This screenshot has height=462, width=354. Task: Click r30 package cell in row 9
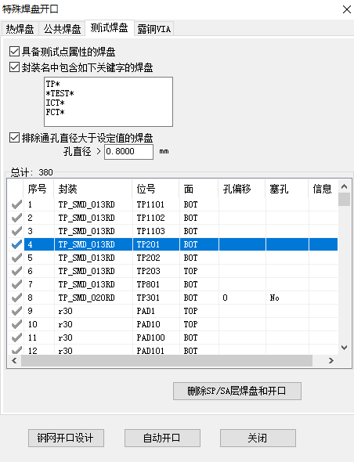[x=93, y=311]
